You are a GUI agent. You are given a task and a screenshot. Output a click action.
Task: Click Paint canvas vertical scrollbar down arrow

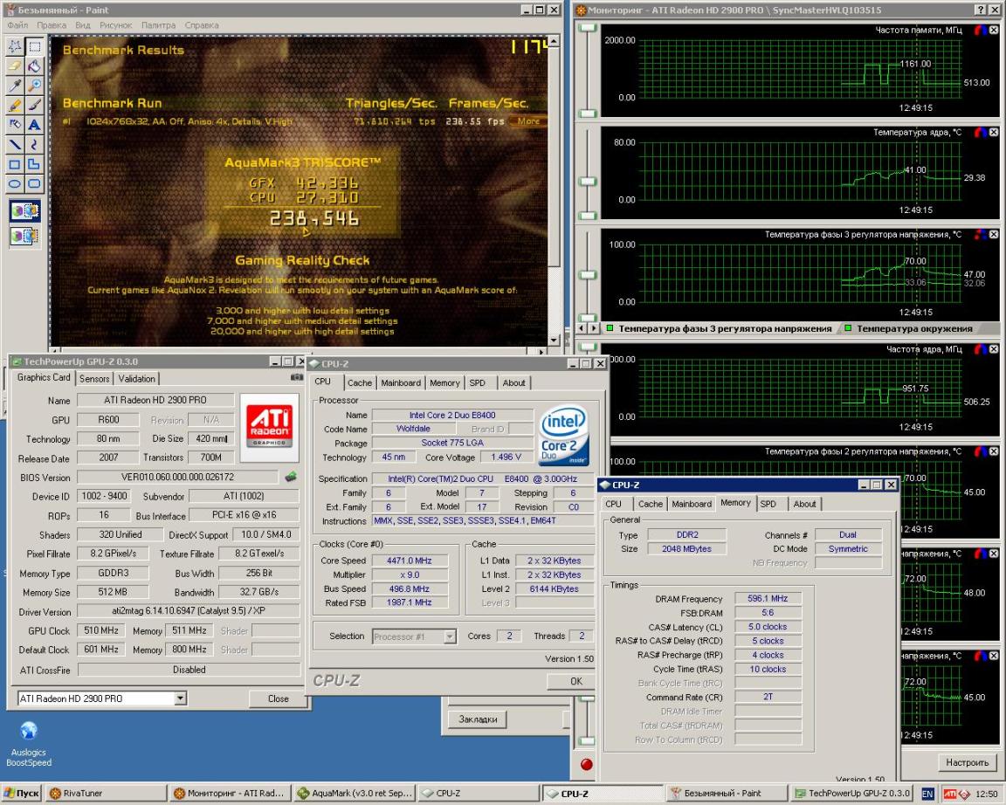[555, 340]
